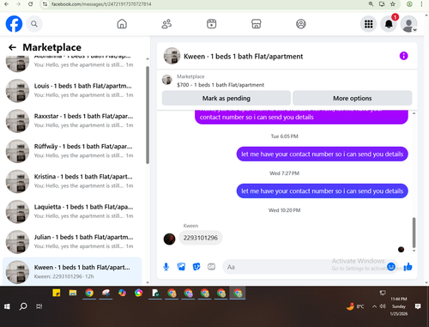Open the Julian conversation
The image size is (429, 327).
click(72, 242)
